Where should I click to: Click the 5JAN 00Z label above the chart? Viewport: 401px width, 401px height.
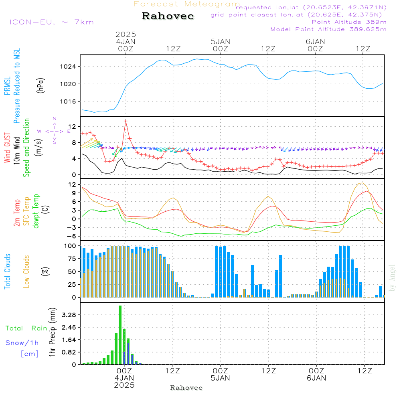[x=220, y=45]
